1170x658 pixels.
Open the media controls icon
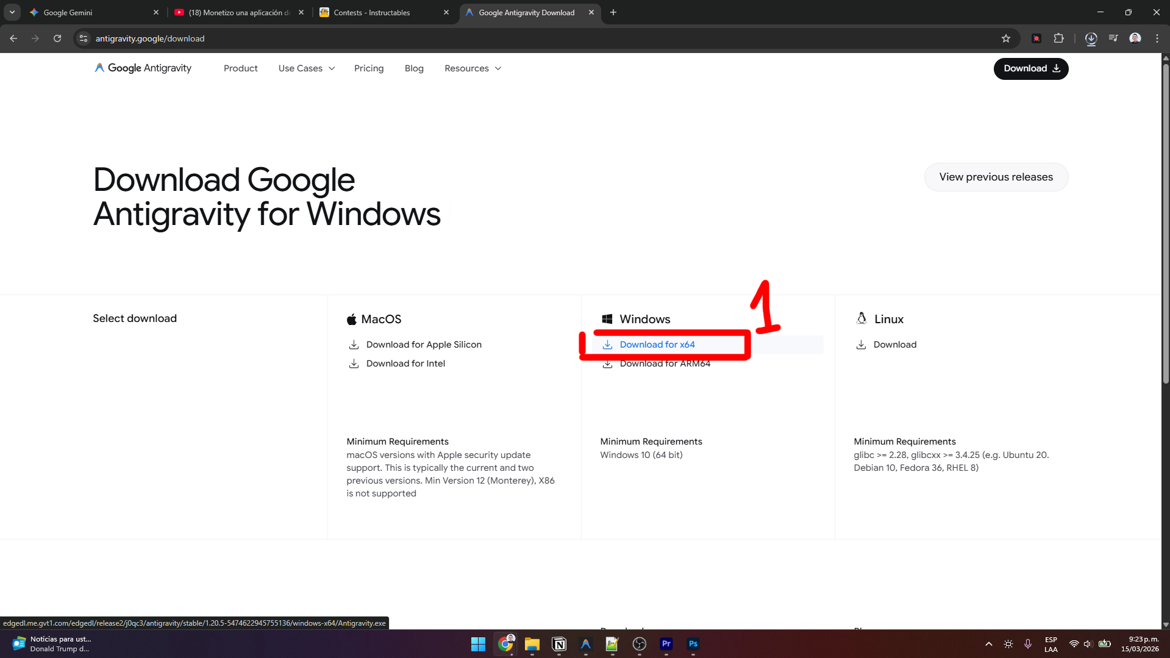[1113, 38]
